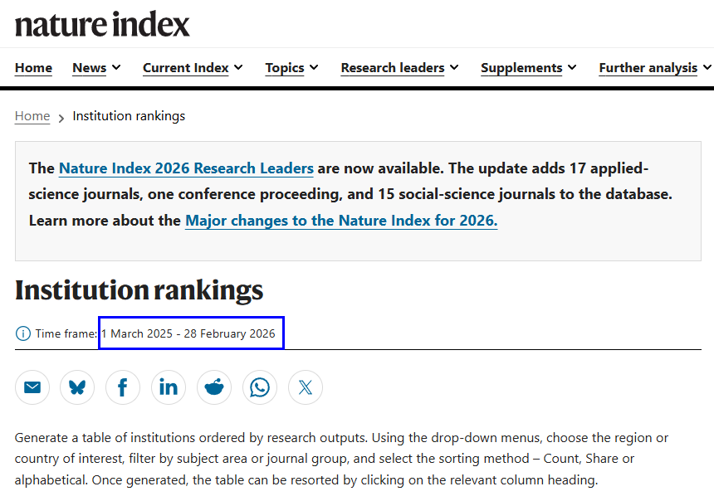The height and width of the screenshot is (501, 714).
Task: Expand the News menu chevron
Action: (x=116, y=67)
